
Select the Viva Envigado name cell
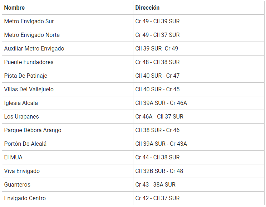tap(22, 171)
